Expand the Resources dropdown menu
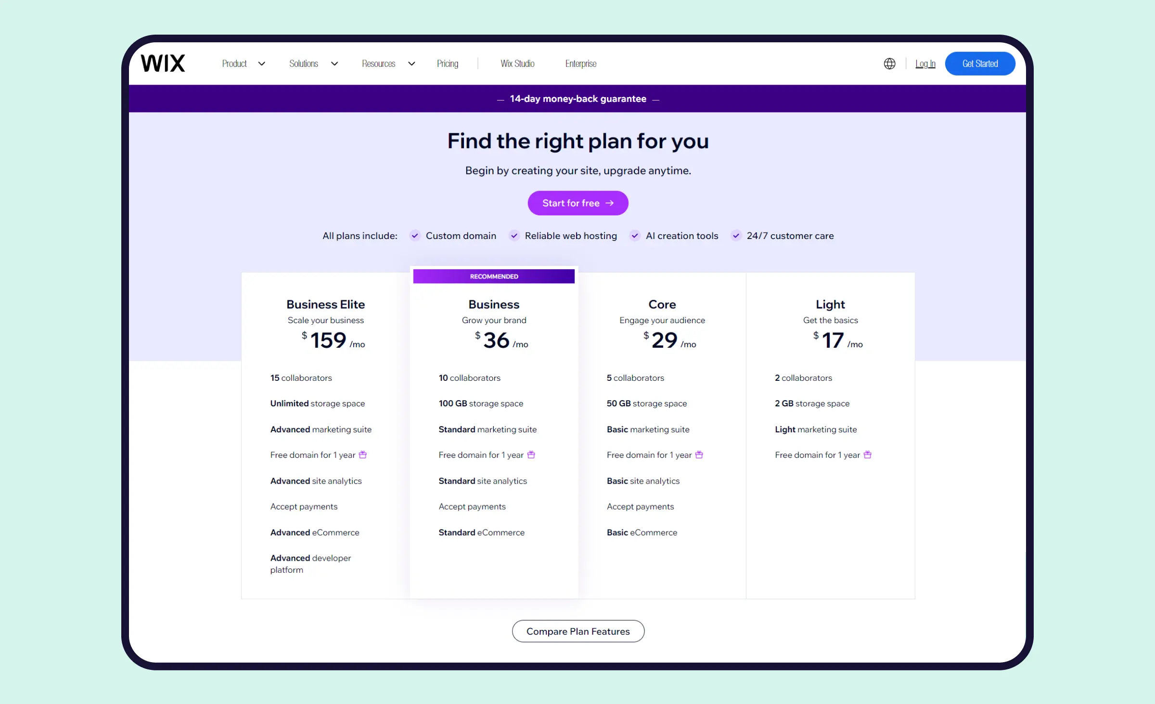This screenshot has width=1155, height=704. tap(388, 63)
